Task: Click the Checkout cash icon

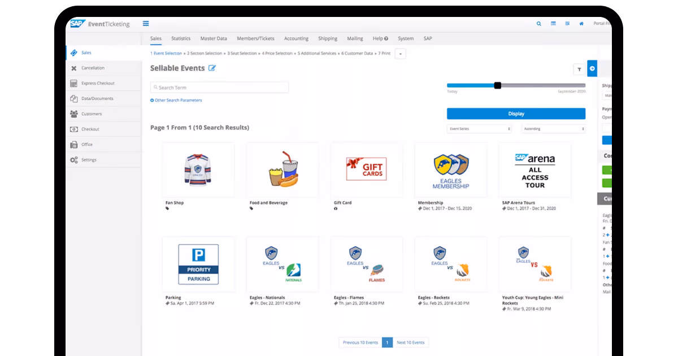Action: (x=74, y=129)
